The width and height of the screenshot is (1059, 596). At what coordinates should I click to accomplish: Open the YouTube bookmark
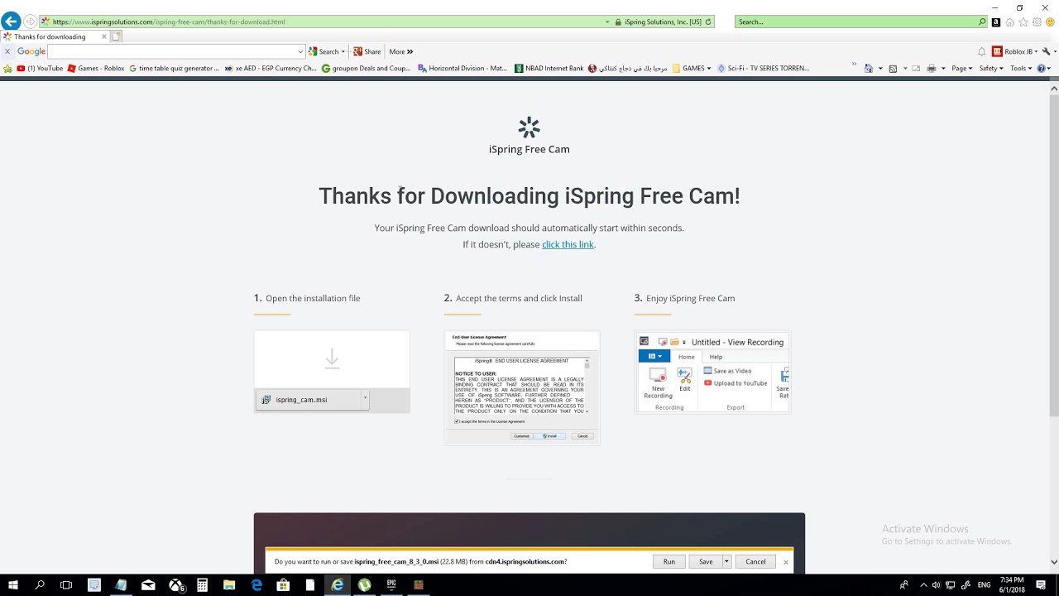point(40,69)
